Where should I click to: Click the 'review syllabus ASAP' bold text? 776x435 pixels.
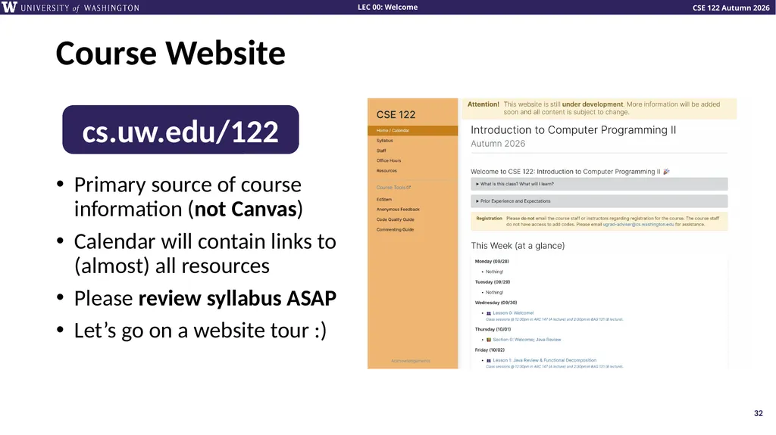pos(237,299)
